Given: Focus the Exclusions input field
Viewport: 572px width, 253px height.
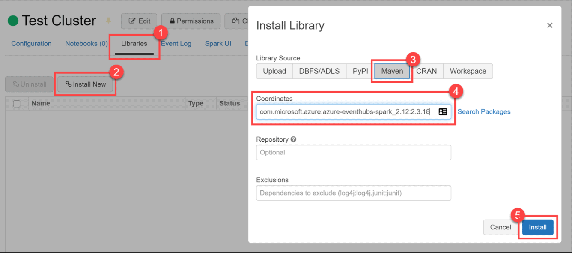Looking at the screenshot, I should click(x=353, y=193).
